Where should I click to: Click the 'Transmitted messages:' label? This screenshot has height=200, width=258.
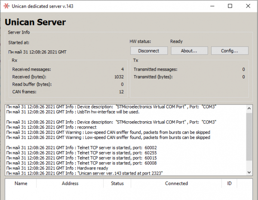[156, 69]
